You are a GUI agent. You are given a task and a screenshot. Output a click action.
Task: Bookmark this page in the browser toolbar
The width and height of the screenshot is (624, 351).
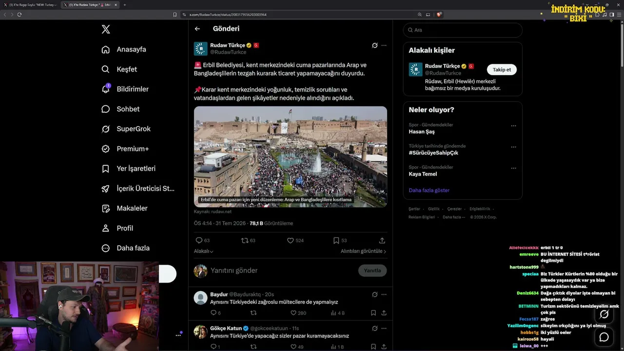pyautogui.click(x=175, y=15)
